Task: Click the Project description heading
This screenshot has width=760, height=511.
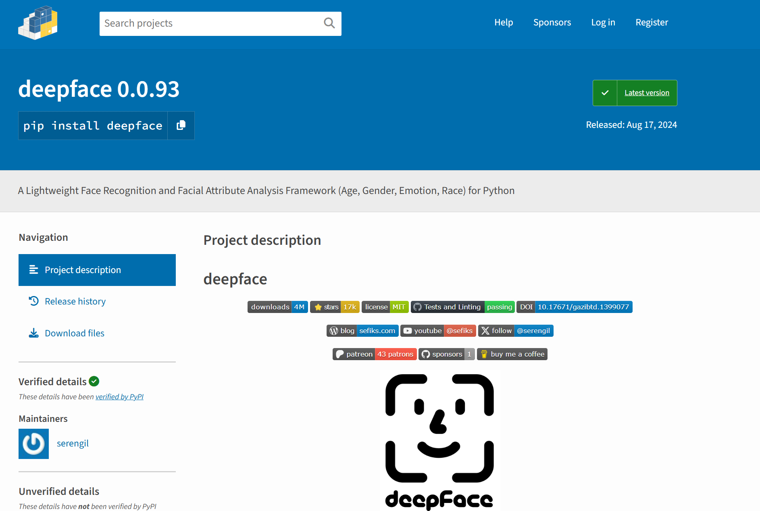Action: (x=262, y=240)
